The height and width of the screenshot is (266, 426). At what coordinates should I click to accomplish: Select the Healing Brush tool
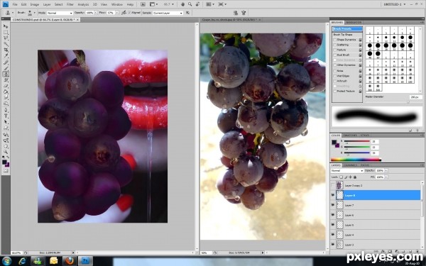click(x=6, y=62)
